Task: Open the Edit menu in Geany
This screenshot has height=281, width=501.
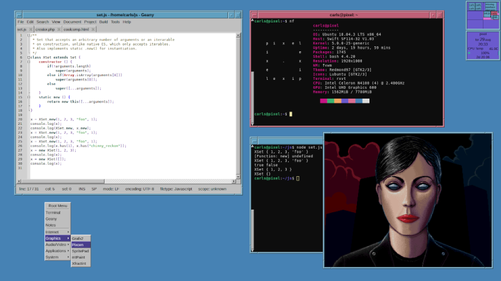Action: pyautogui.click(x=30, y=22)
